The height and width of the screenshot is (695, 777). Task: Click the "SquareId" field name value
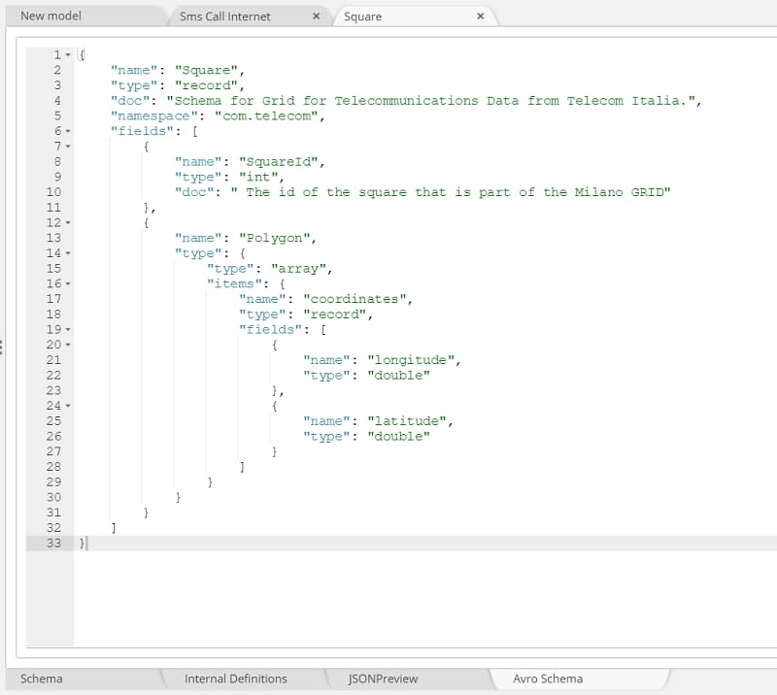coord(279,162)
